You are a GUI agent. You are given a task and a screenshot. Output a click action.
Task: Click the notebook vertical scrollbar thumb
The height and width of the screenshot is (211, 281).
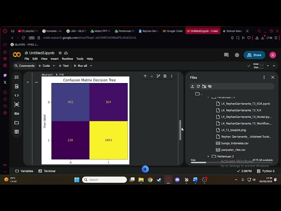pos(180,130)
